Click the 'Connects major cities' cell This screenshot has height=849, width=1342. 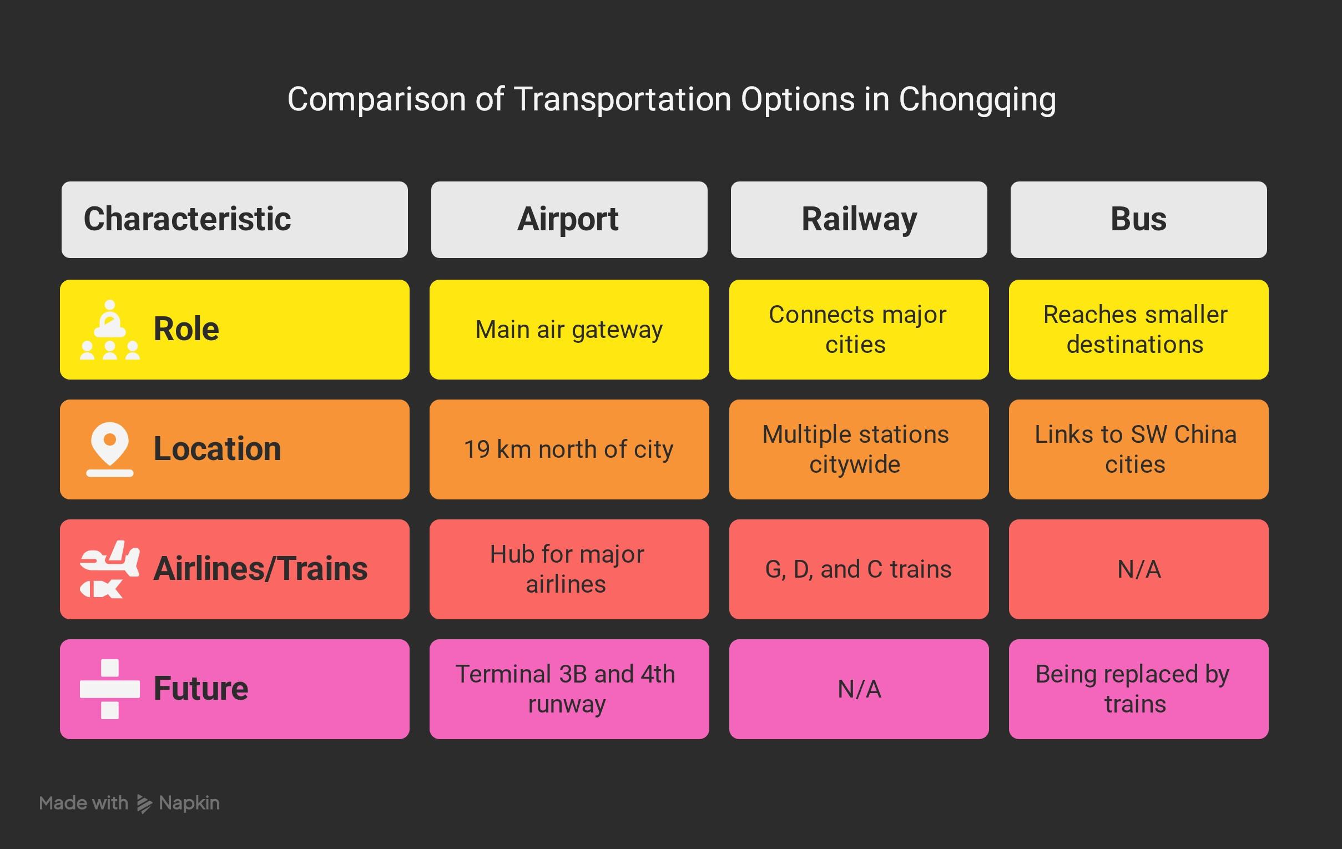pos(859,330)
